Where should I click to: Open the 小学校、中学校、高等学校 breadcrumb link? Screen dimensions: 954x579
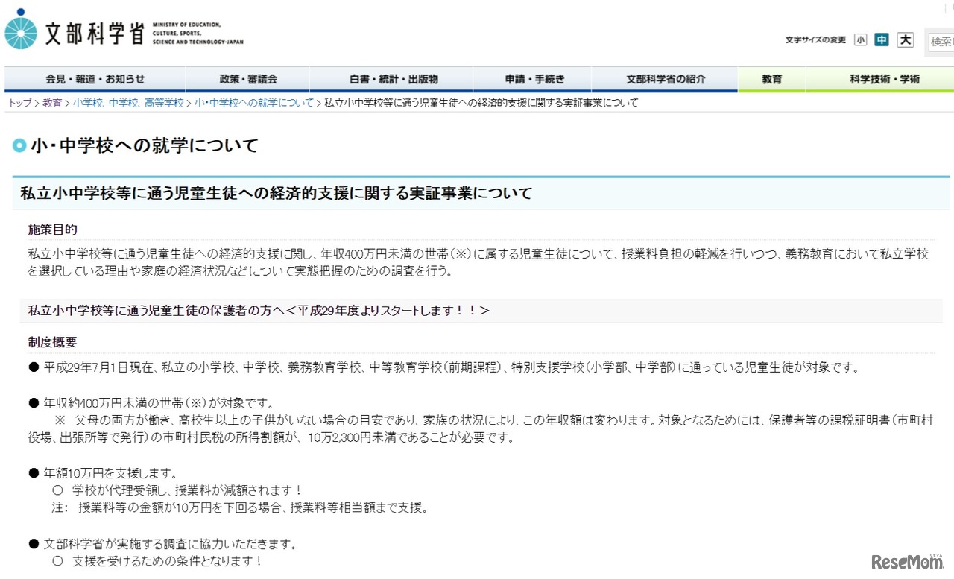[128, 104]
